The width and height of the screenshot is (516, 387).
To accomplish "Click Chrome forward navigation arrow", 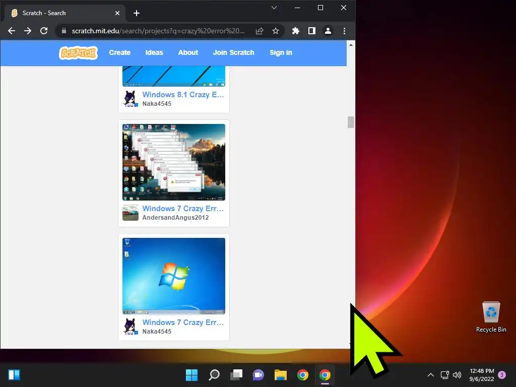I will click(28, 31).
